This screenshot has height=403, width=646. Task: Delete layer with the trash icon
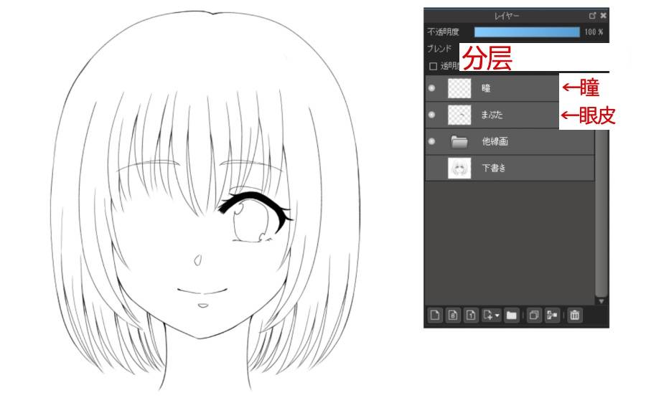pyautogui.click(x=575, y=316)
